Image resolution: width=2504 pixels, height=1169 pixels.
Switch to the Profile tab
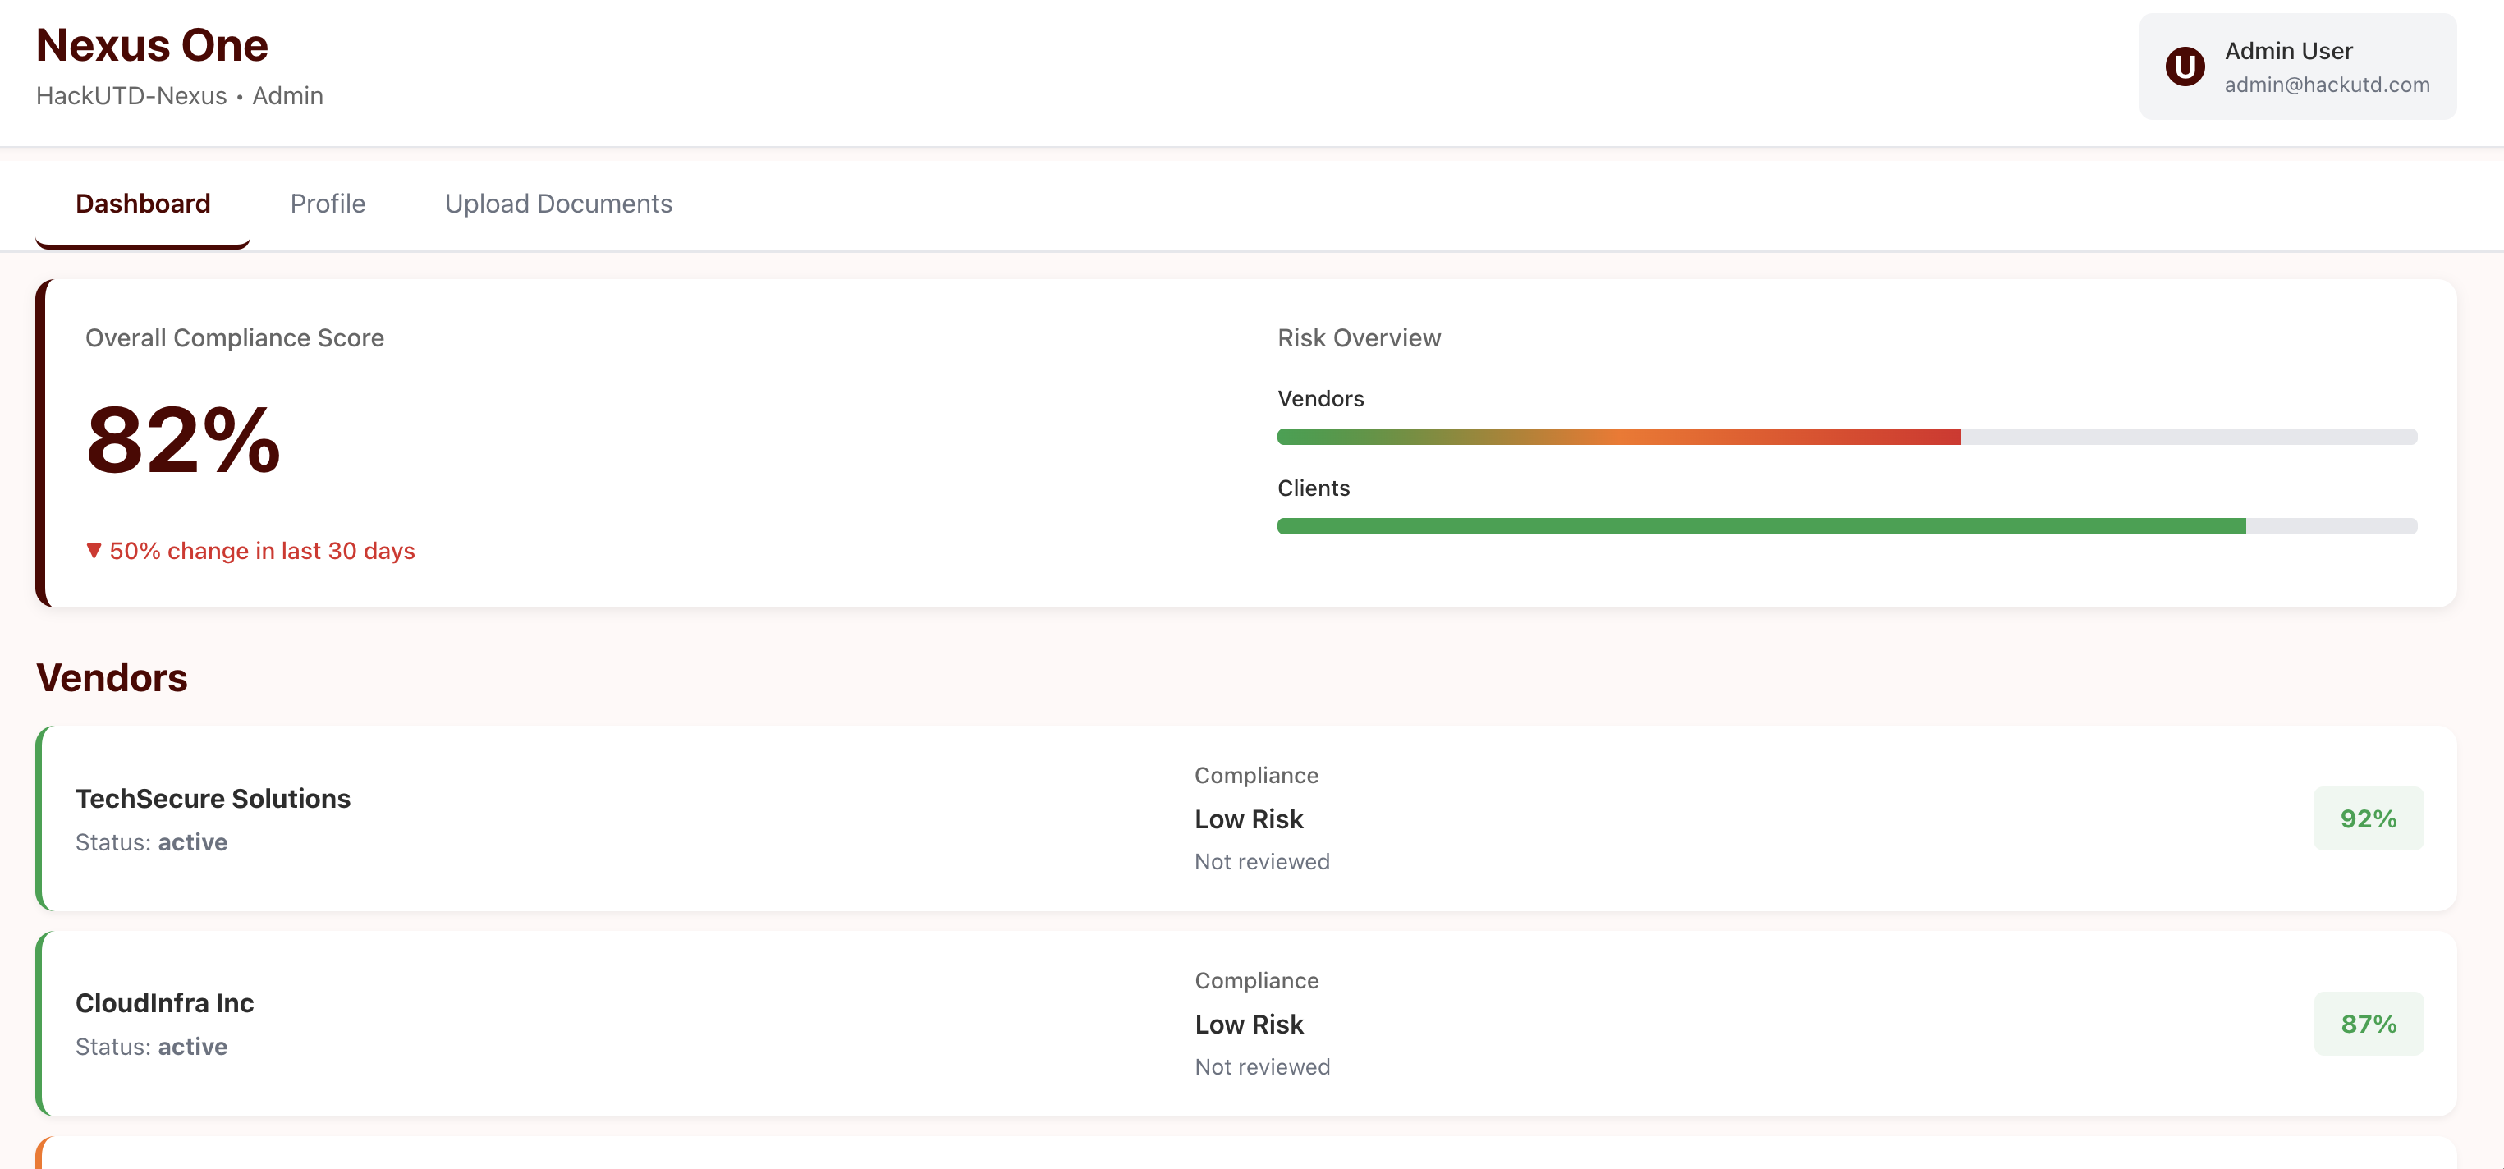coord(328,204)
